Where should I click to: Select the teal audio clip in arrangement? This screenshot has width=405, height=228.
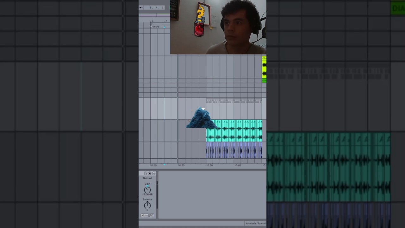(x=234, y=130)
